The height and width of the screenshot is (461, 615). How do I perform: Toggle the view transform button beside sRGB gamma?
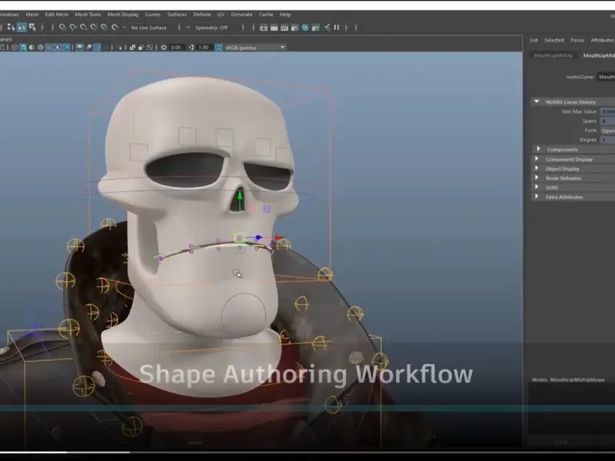click(218, 48)
